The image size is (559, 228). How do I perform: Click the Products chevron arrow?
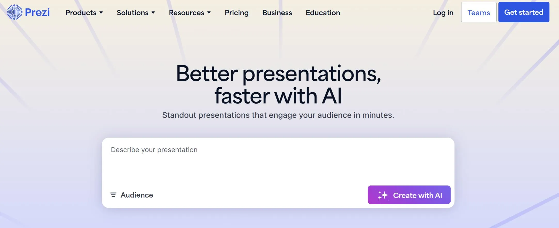(101, 13)
